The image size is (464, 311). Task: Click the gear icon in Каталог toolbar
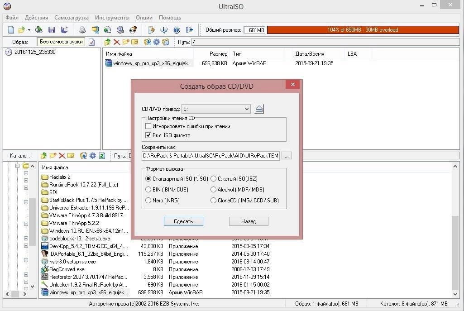click(93, 156)
